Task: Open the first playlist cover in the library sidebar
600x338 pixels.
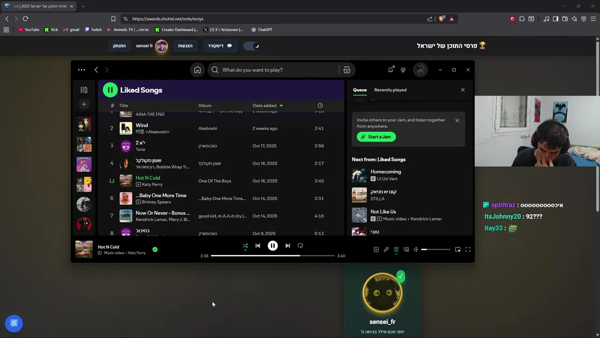Action: (84, 124)
